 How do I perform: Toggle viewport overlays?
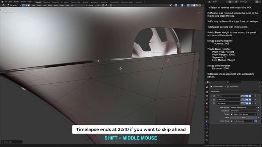[x=182, y=5]
